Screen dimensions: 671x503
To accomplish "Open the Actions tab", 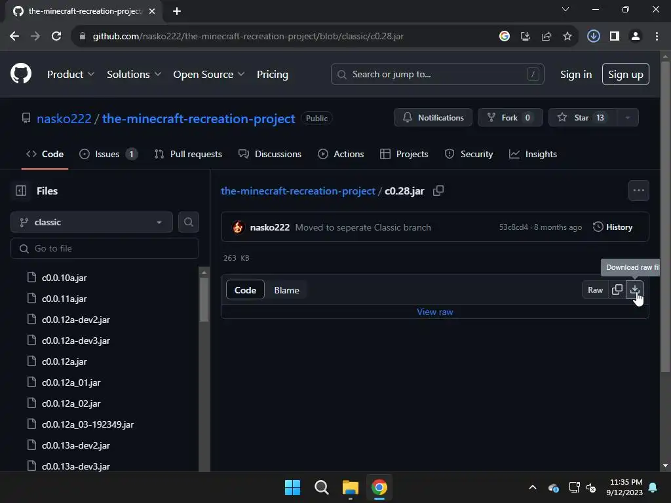I will coord(341,154).
